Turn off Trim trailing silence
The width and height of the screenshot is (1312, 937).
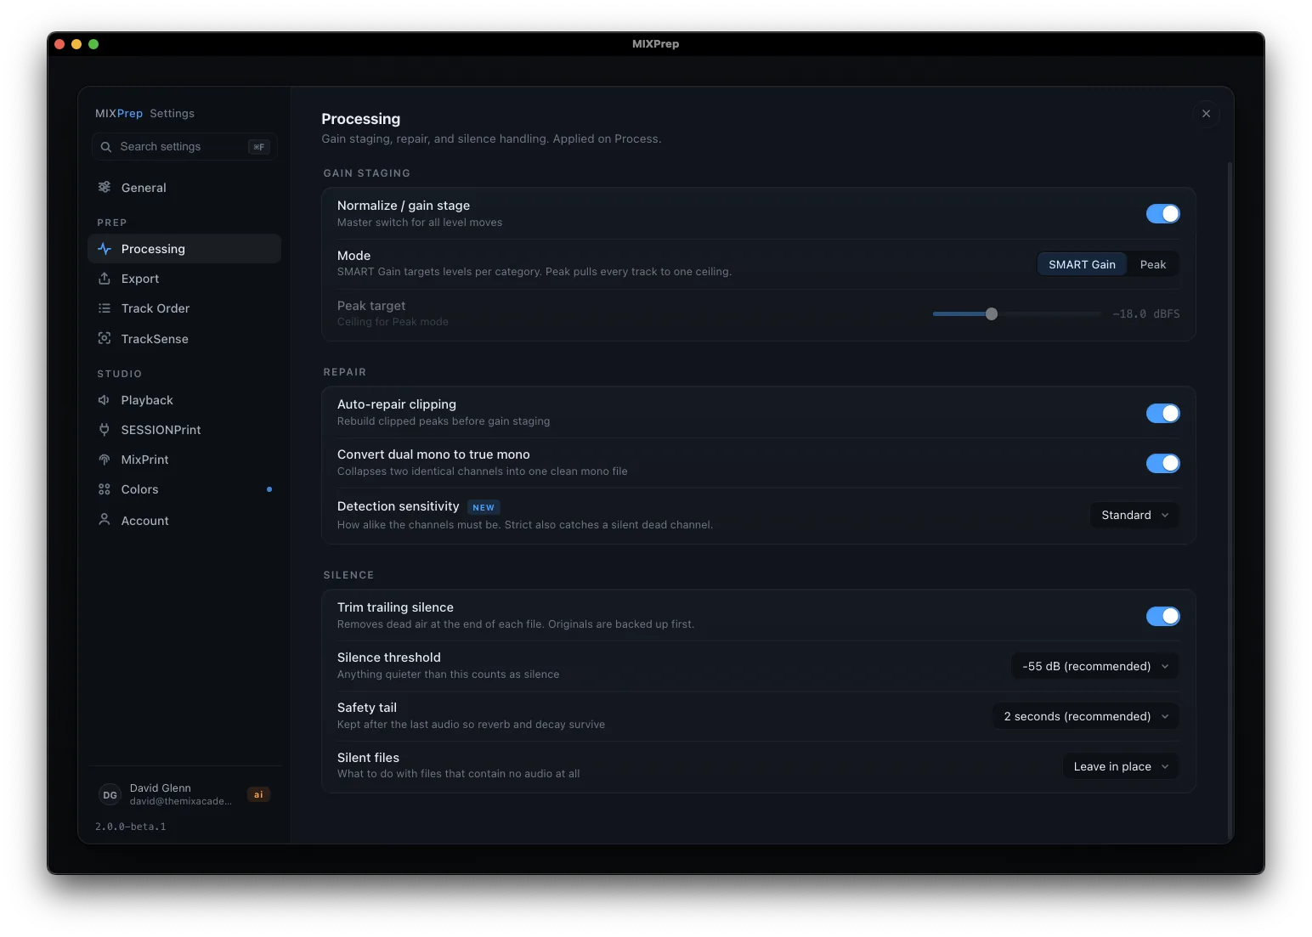pyautogui.click(x=1162, y=616)
